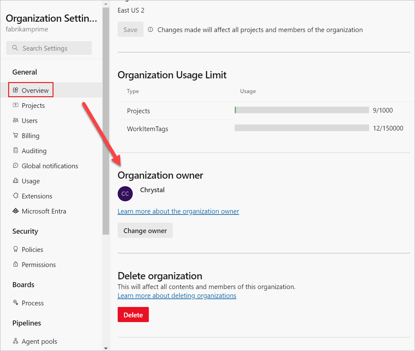This screenshot has width=415, height=351.
Task: Click the Usage column header
Action: pyautogui.click(x=248, y=91)
